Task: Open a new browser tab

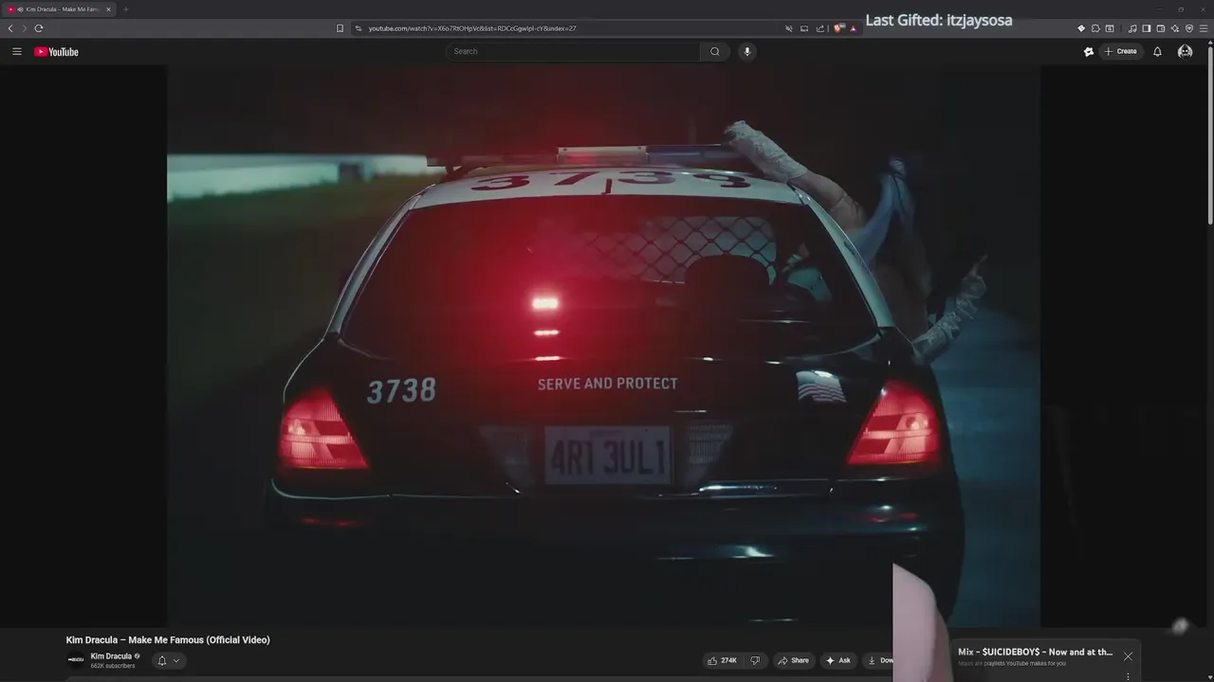Action: point(125,9)
